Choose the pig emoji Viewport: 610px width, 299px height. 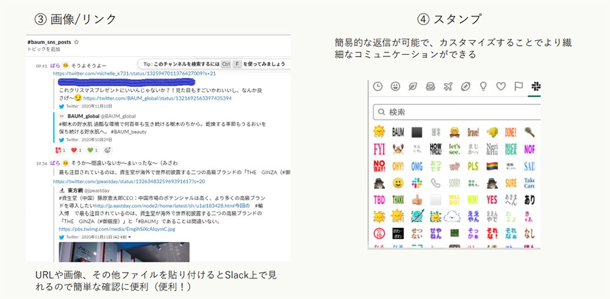click(454, 166)
